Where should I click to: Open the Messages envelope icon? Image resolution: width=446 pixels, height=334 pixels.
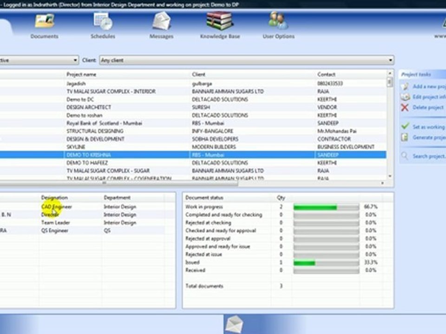(x=161, y=21)
